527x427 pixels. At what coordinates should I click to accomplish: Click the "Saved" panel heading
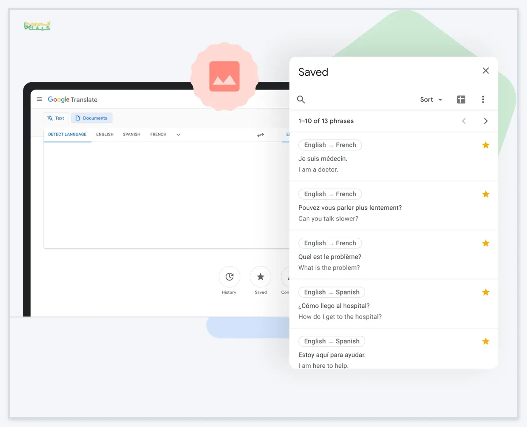point(313,72)
